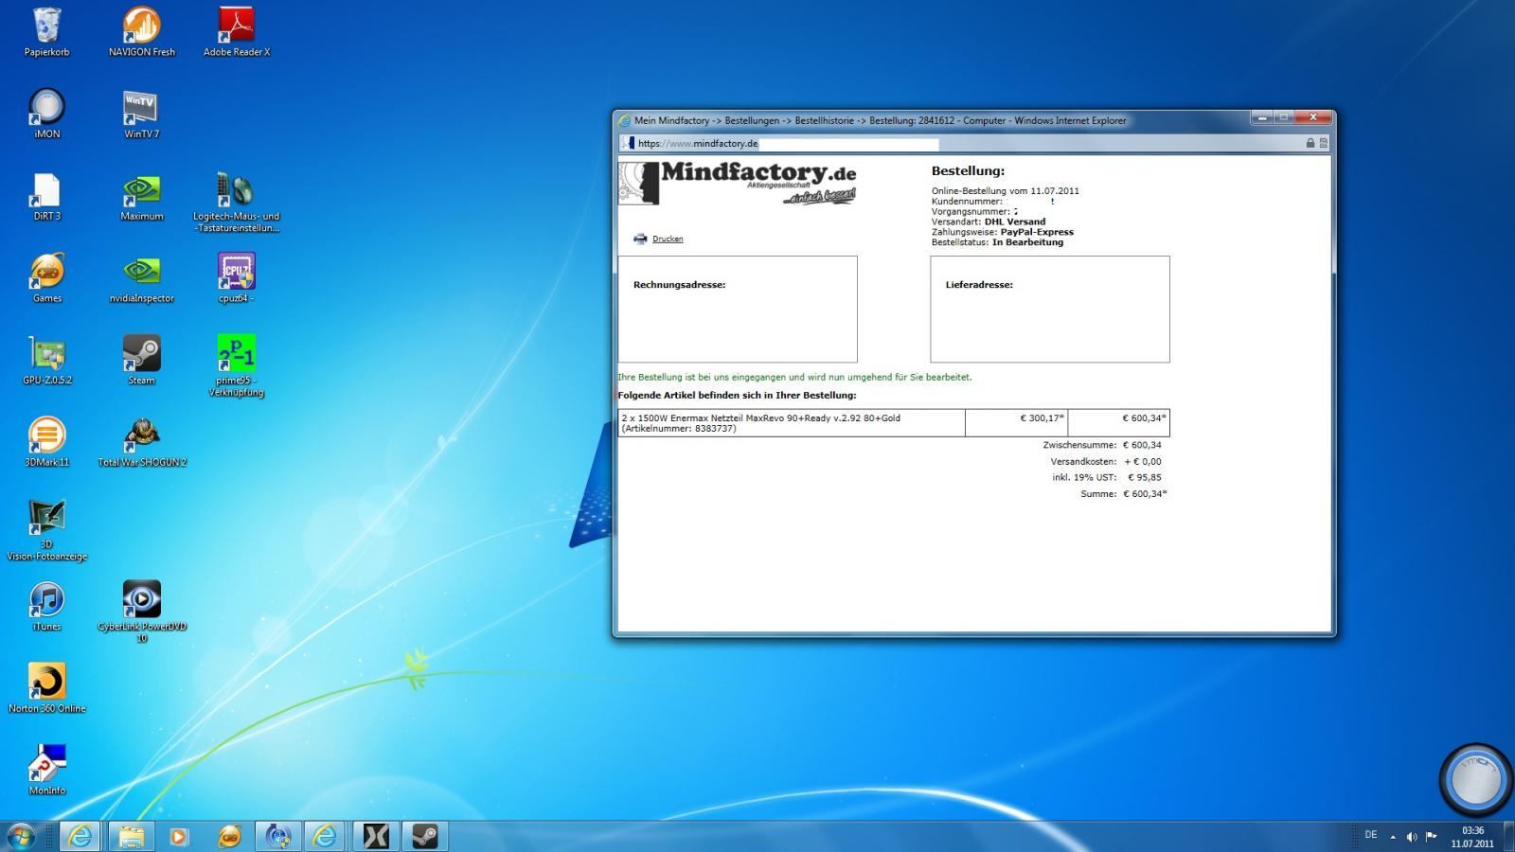Screen dimensions: 1515x852
Task: Click the compatibility view icon beside the padlock
Action: tap(1324, 143)
